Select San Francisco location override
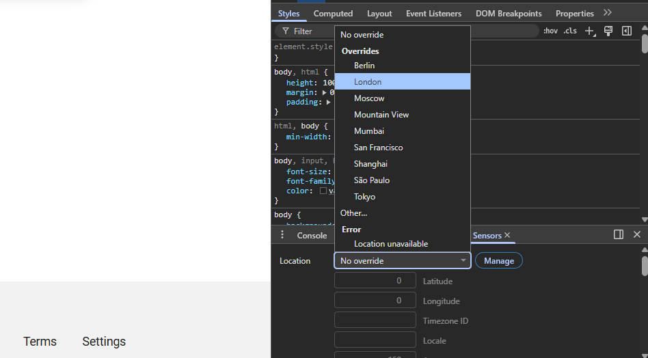The image size is (648, 358). pos(402,148)
